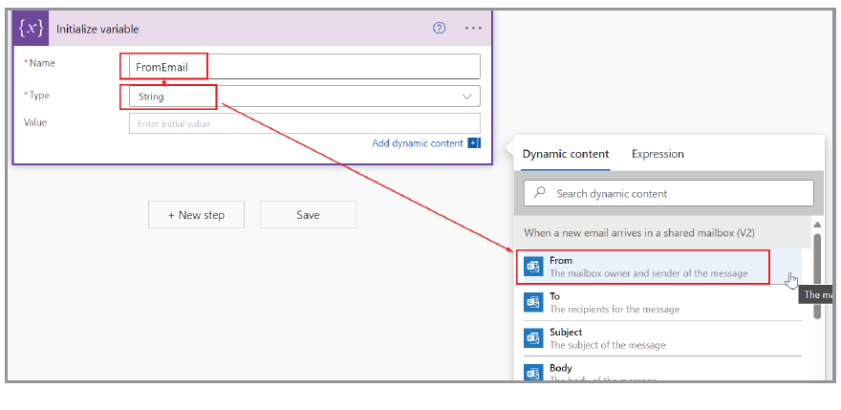
Task: Select the Dynamic content tab
Action: click(566, 154)
